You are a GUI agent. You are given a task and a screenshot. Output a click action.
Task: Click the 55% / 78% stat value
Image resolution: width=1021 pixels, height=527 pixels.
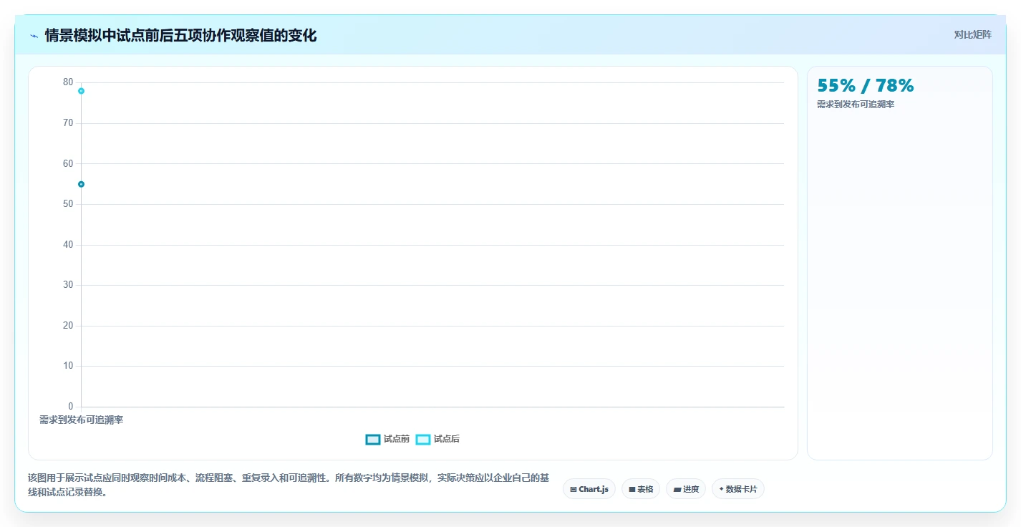coord(866,86)
